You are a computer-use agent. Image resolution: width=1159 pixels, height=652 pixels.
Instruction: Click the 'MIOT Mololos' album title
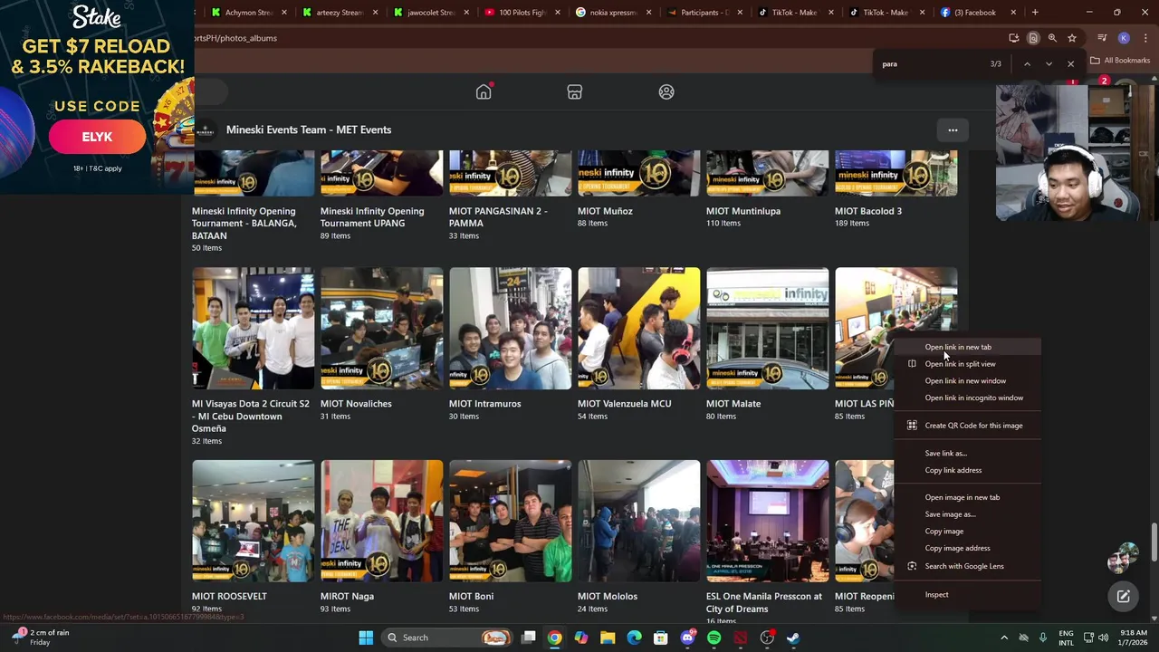(x=608, y=597)
